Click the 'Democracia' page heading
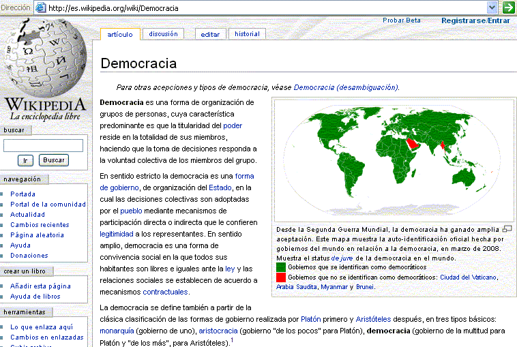Image resolution: width=517 pixels, height=347 pixels. pos(138,63)
